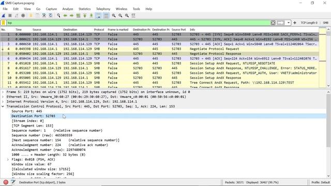This screenshot has height=186, width=331.
Task: Click into the tcp display filter field
Action: point(138,23)
